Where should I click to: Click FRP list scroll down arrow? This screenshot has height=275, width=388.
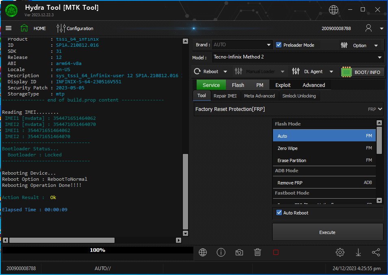(379, 200)
